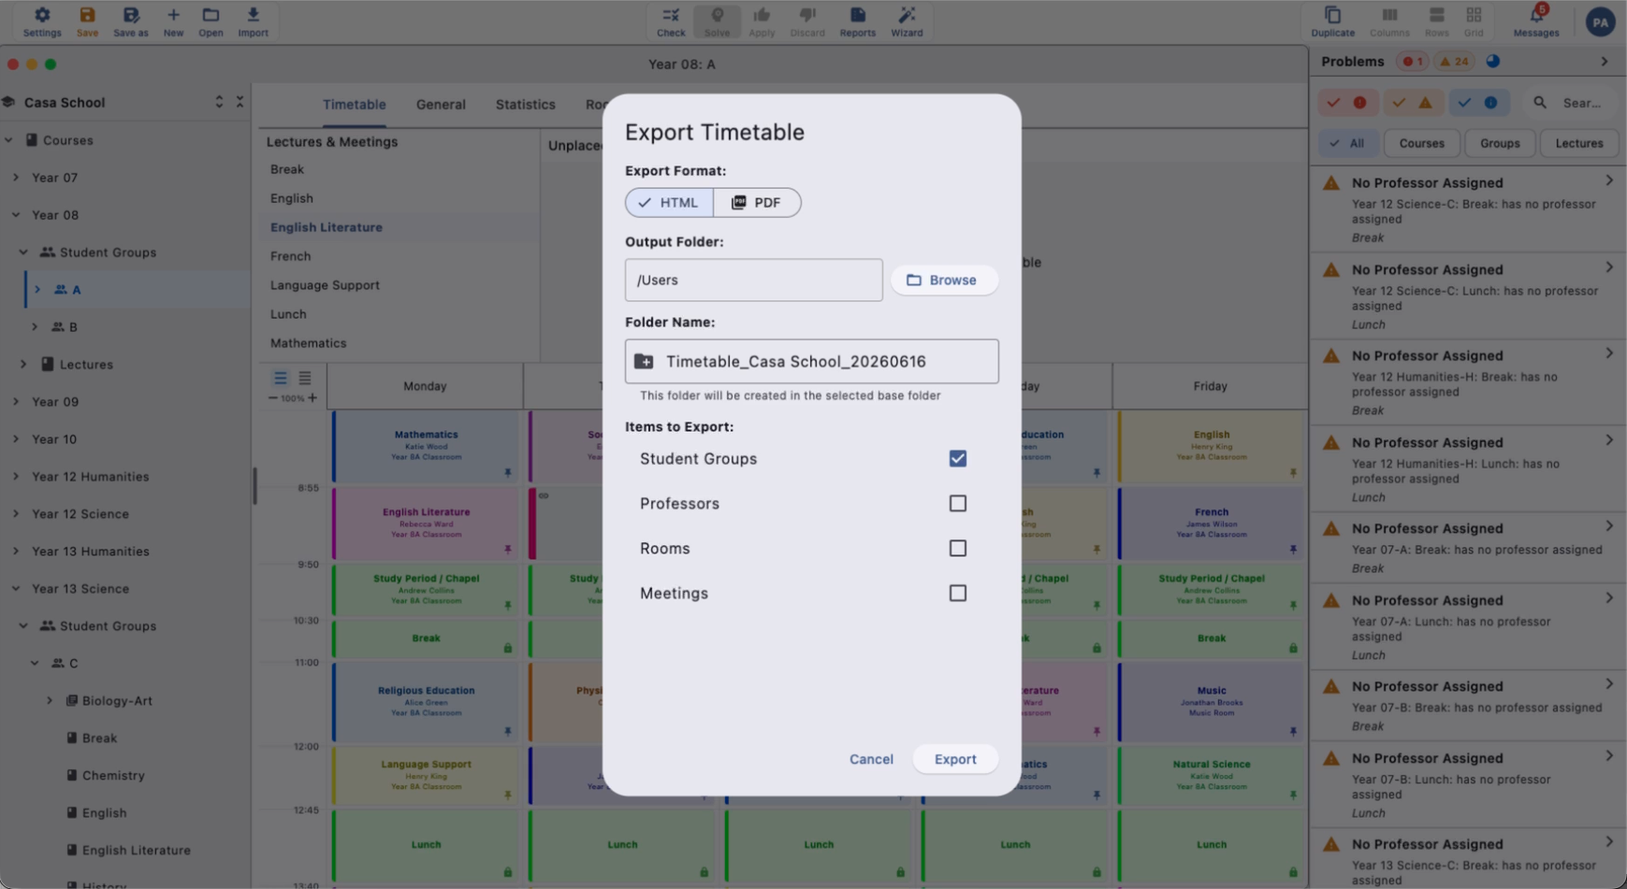Toggle the error problems filter
The width and height of the screenshot is (1627, 889).
[x=1347, y=103]
